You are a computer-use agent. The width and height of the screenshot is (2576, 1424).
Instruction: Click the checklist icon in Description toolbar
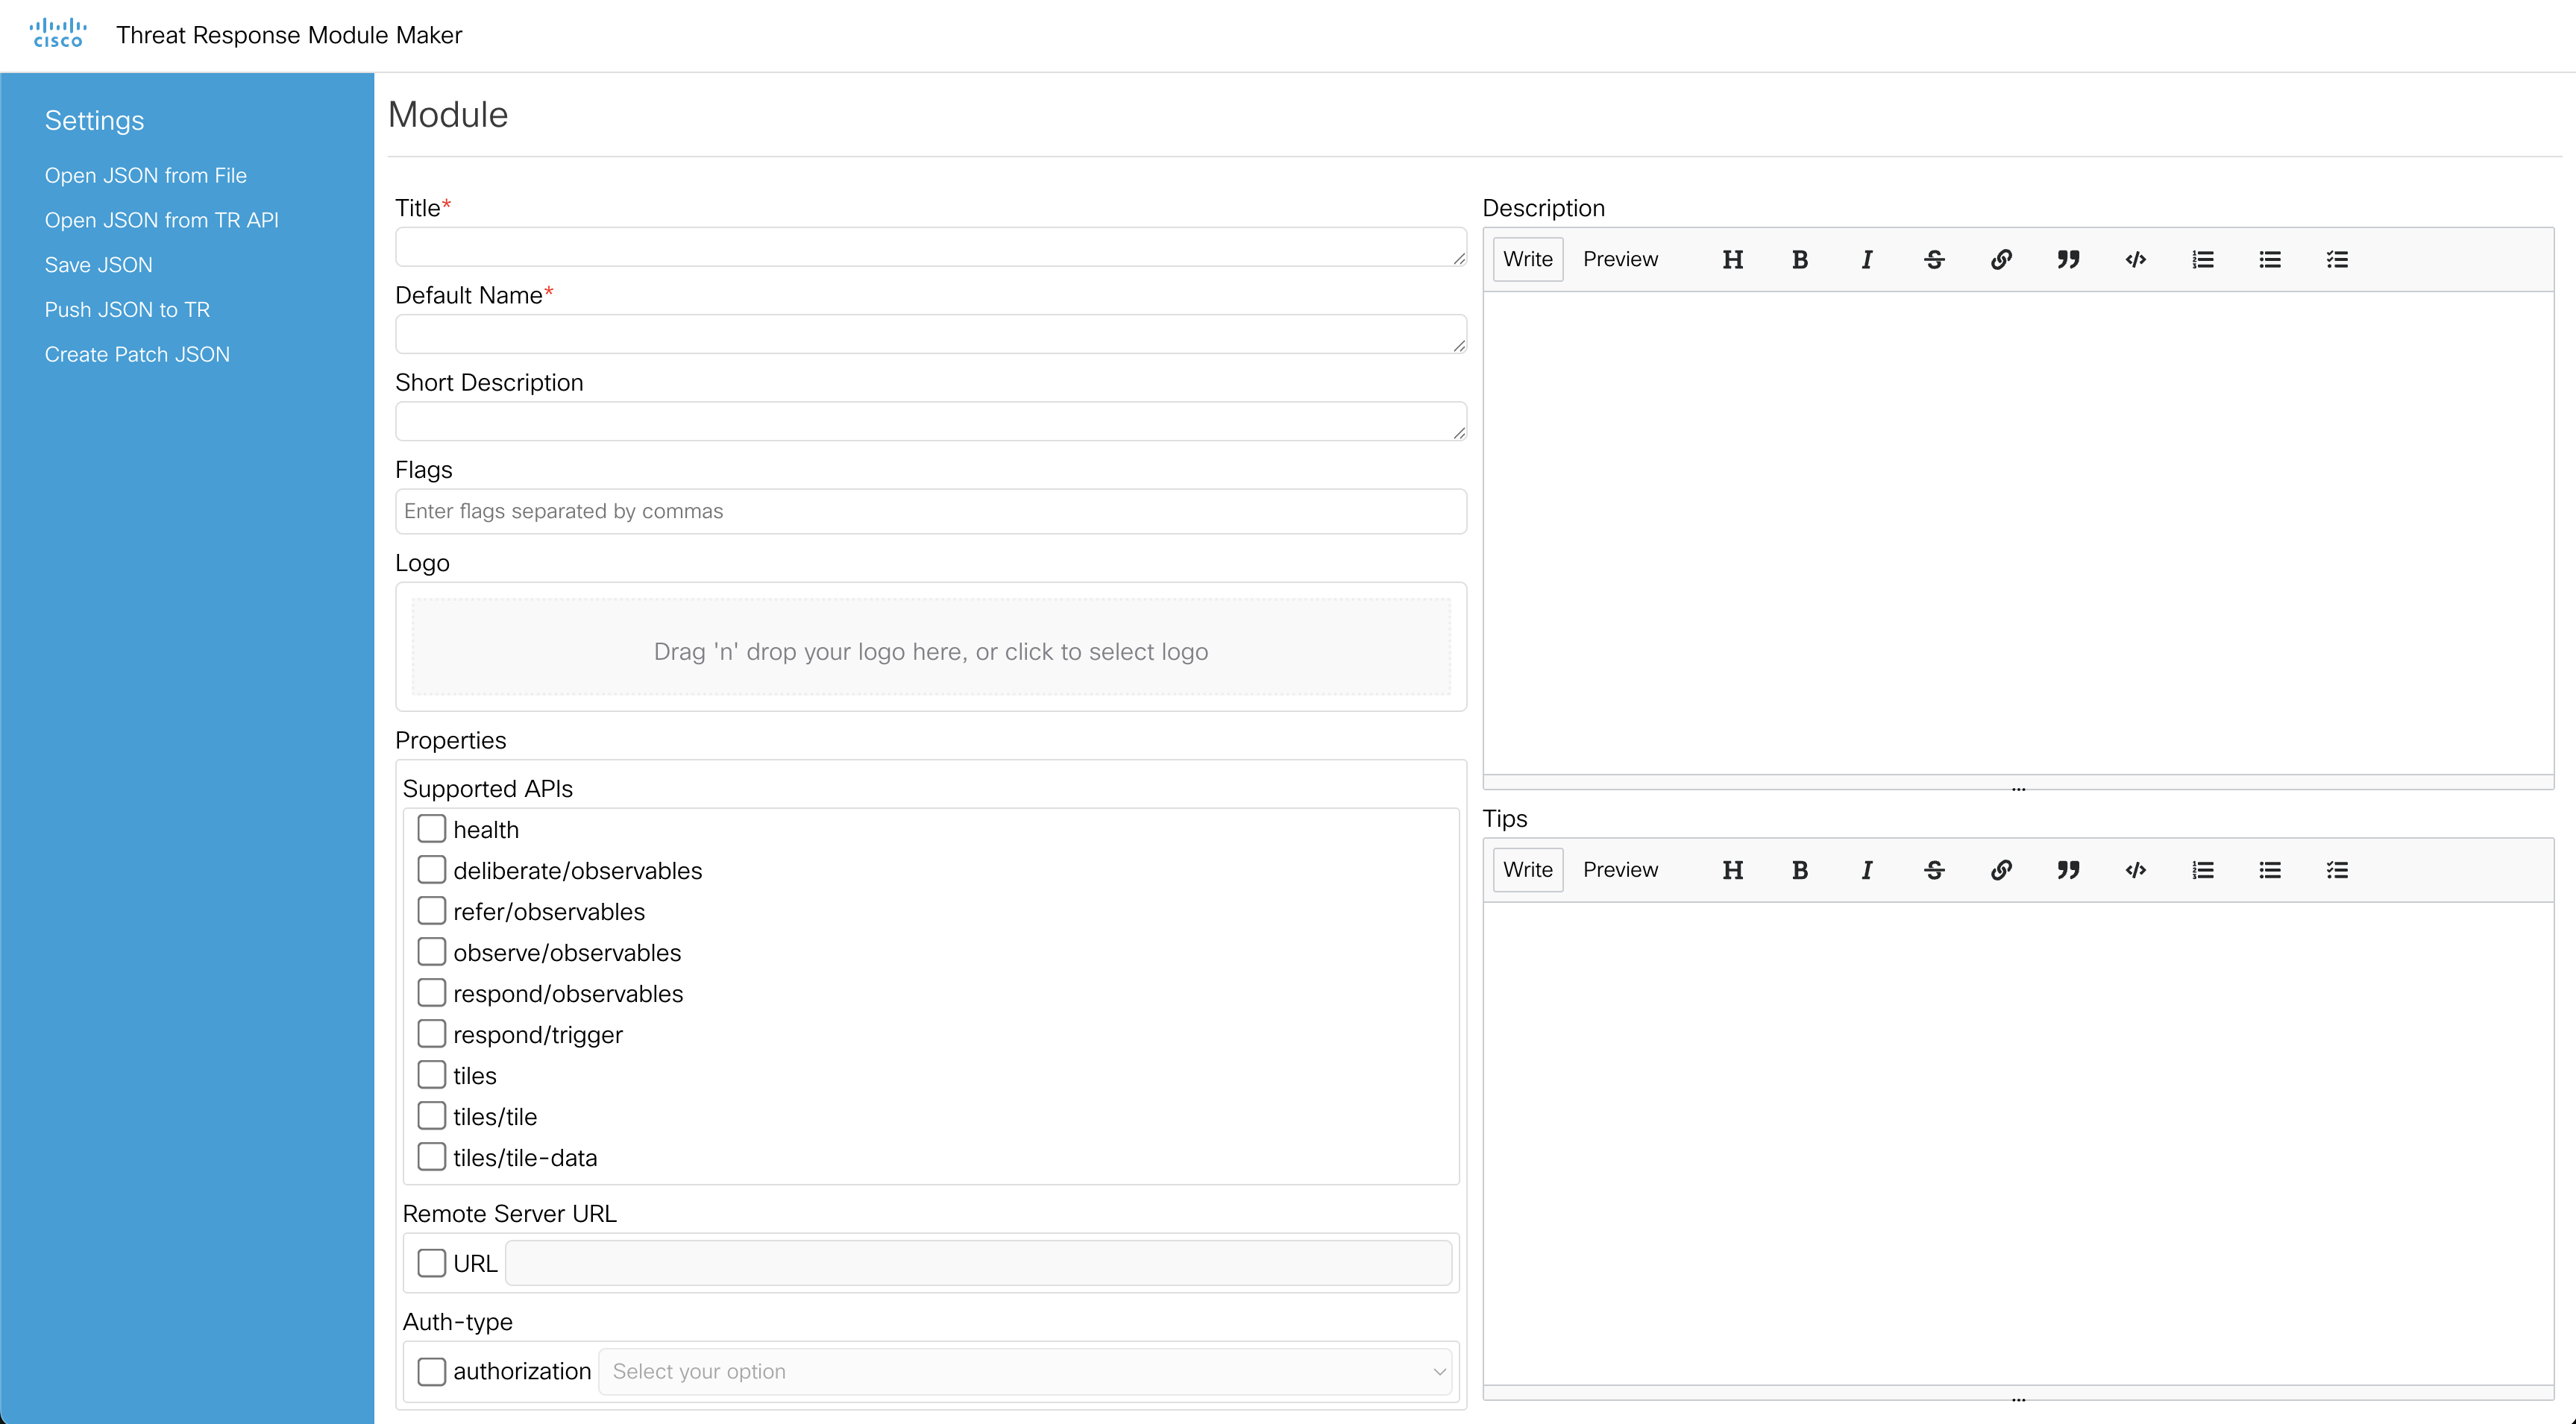click(x=2337, y=259)
